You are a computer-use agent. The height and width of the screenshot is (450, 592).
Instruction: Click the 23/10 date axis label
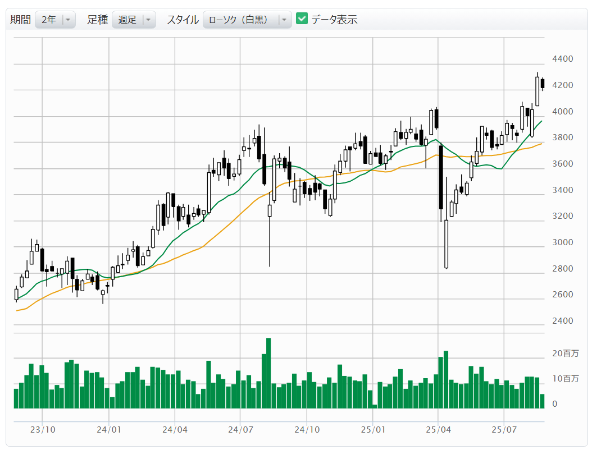[x=43, y=430]
